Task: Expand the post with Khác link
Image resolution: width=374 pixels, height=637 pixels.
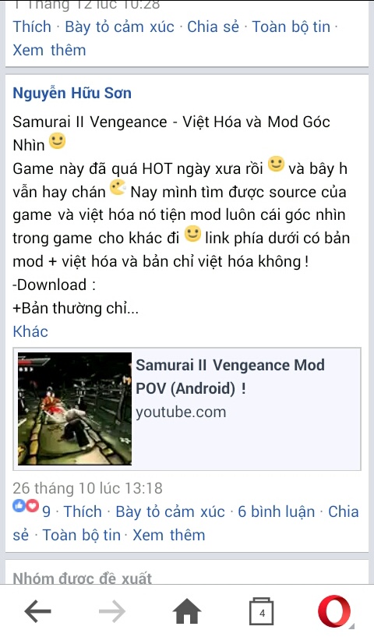Action: 30,331
